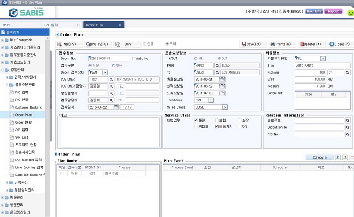
Task: Click the search icon for Package unit CT
Action: pos(347,72)
